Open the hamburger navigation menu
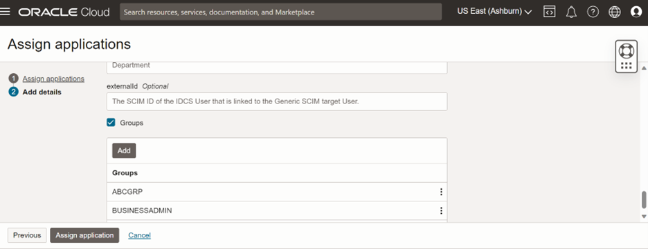 pyautogui.click(x=6, y=12)
